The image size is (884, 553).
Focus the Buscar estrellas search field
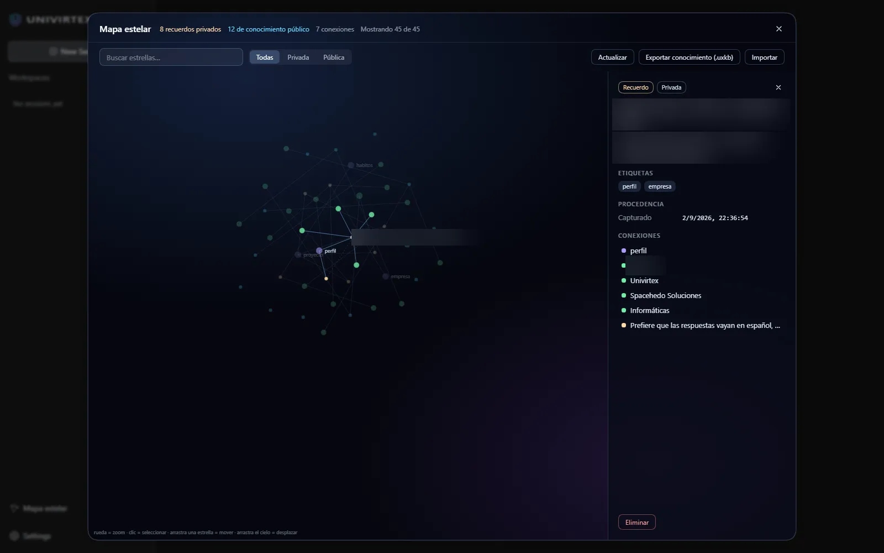click(x=171, y=57)
